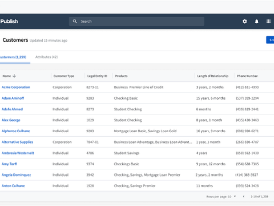This screenshot has height=206, width=274.
Task: Select '11 months' relationship cell
Action: coord(204,186)
